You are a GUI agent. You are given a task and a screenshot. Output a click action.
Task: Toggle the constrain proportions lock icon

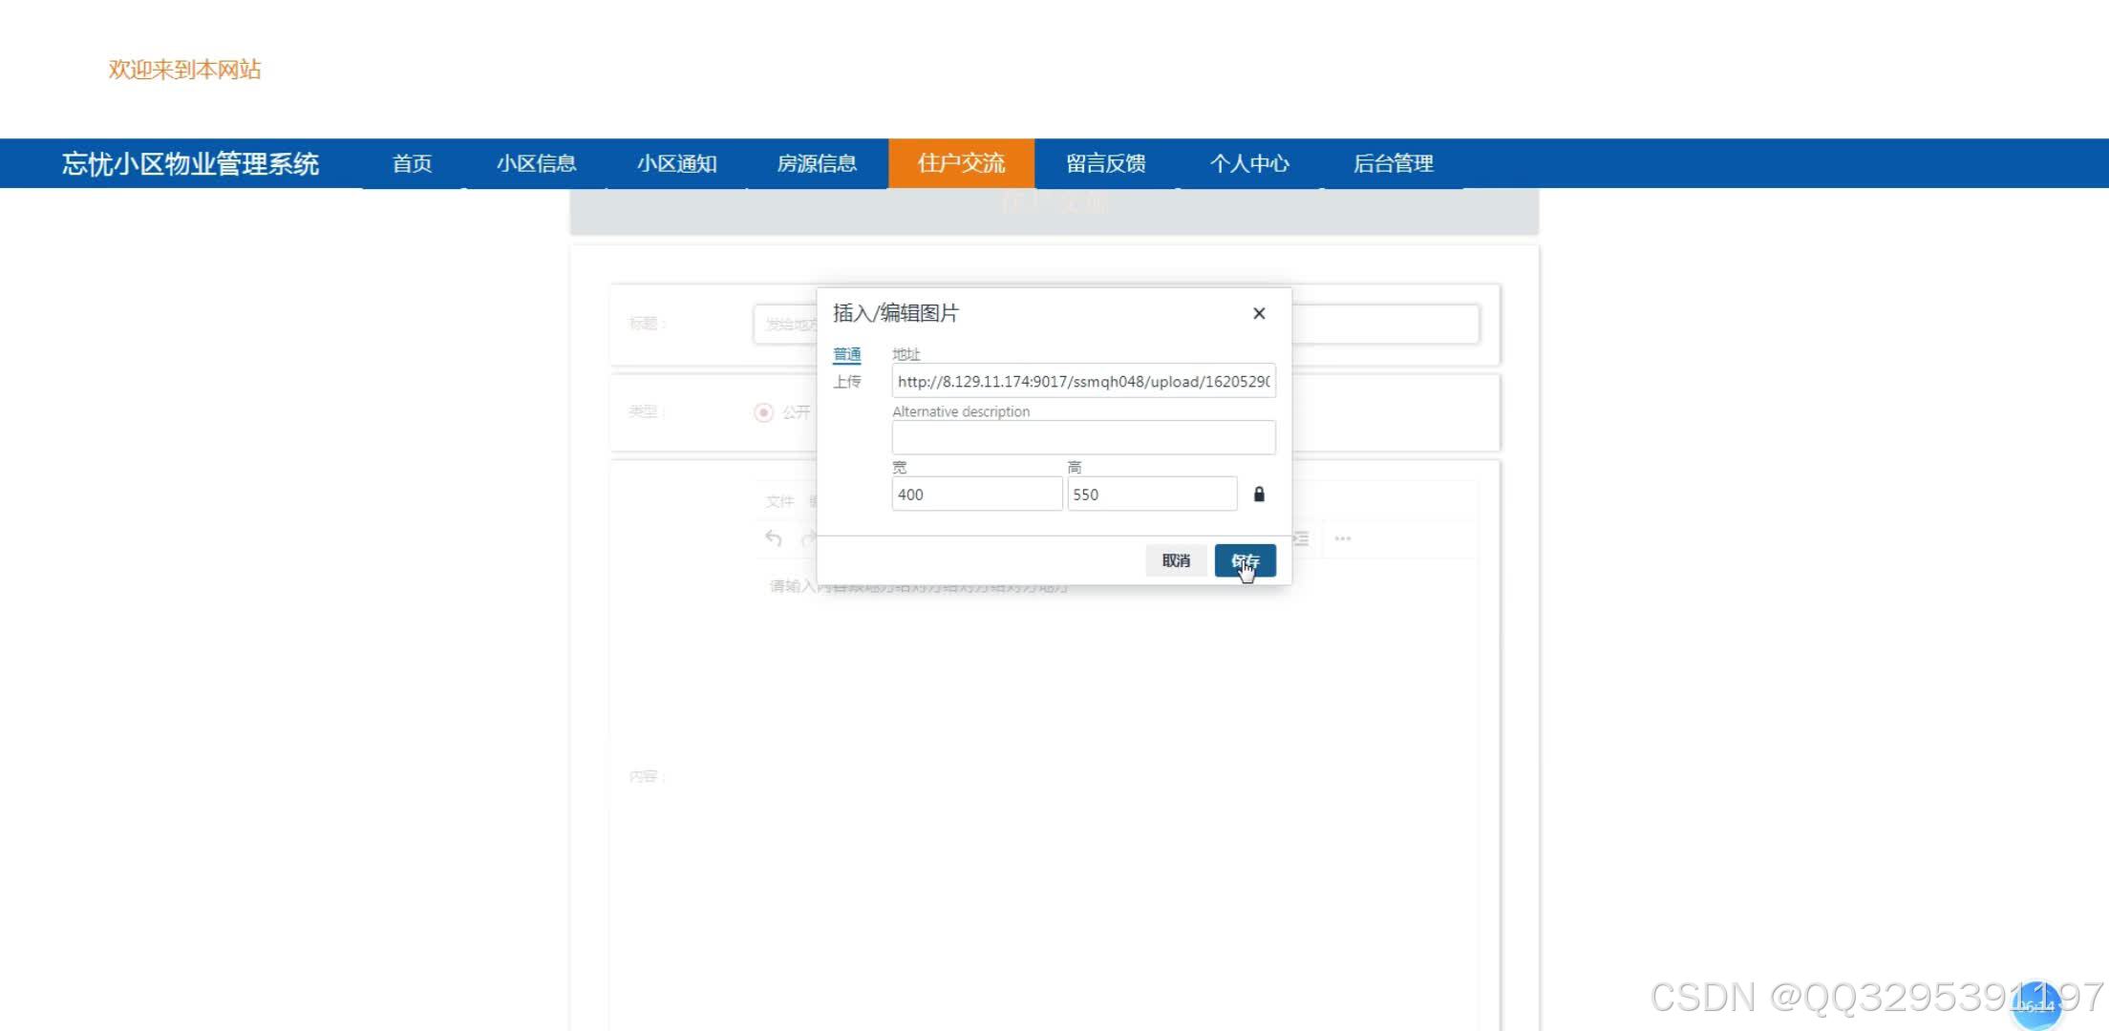coord(1259,494)
